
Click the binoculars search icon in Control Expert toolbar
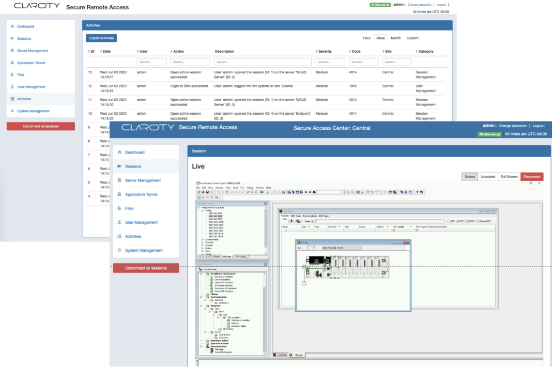tap(314, 192)
